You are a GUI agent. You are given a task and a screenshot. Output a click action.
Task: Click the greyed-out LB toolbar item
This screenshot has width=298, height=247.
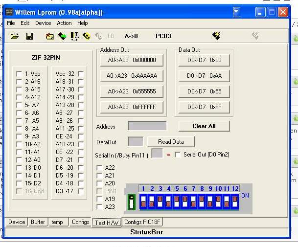coord(111,36)
